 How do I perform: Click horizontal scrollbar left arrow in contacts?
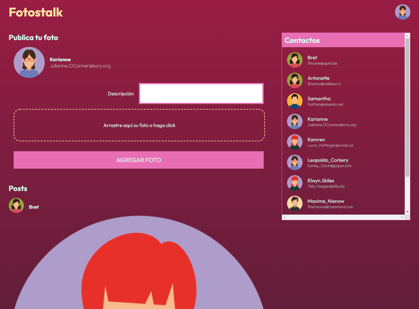285,217
